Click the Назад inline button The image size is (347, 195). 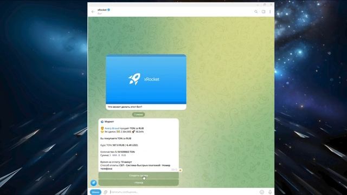(x=139, y=183)
